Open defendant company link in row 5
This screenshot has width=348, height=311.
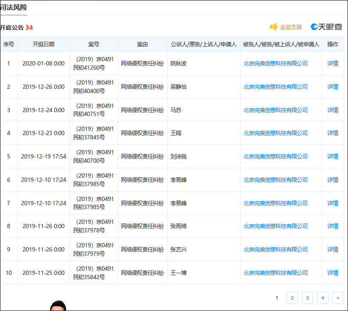(275, 156)
